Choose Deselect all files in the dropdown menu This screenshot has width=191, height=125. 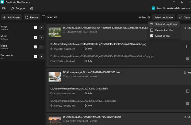(x=164, y=30)
